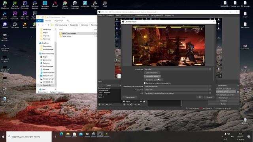Launch Google Chrome desktop shortcut

click(65, 5)
